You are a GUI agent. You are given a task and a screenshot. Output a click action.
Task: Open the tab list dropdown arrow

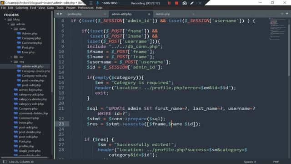287,14
